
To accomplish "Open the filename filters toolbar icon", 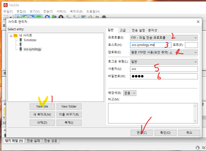I will [x=84, y=17].
